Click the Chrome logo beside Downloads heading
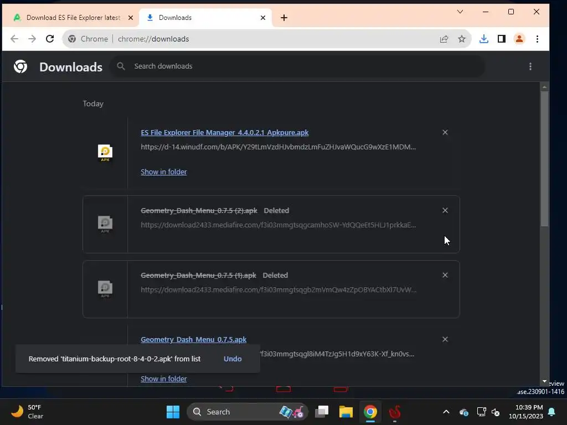 (20, 66)
